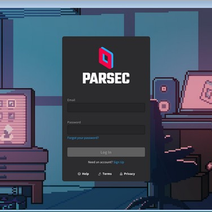Open the Forgot your password link
The width and height of the screenshot is (212, 212).
[83, 138]
